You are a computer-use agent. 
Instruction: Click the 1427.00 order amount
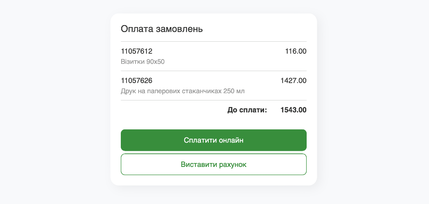(293, 81)
